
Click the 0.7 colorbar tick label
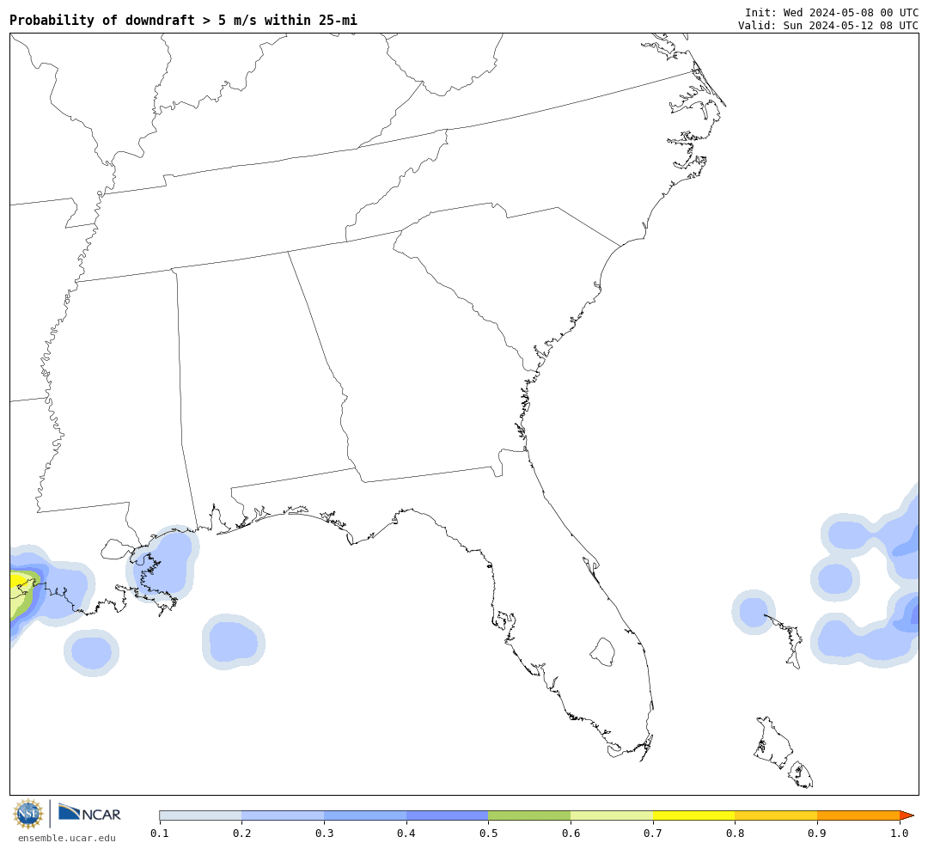click(653, 834)
